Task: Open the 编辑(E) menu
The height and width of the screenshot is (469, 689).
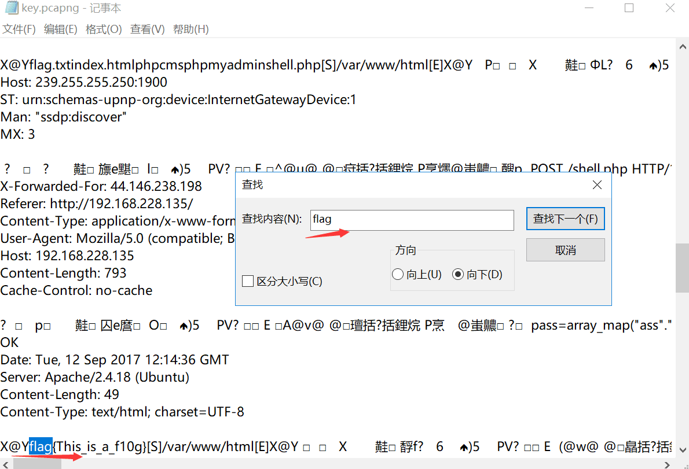Action: tap(61, 29)
